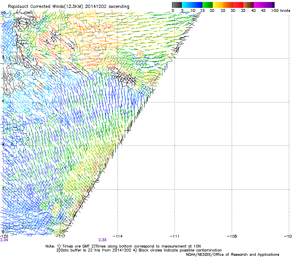Click the 'Times are GMT' note text
The height and width of the screenshot is (257, 292).
click(x=76, y=246)
